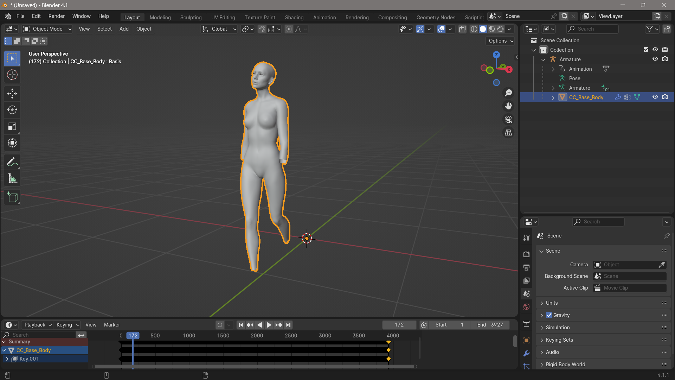Open the Render menu
Image resolution: width=675 pixels, height=380 pixels.
coord(56,16)
